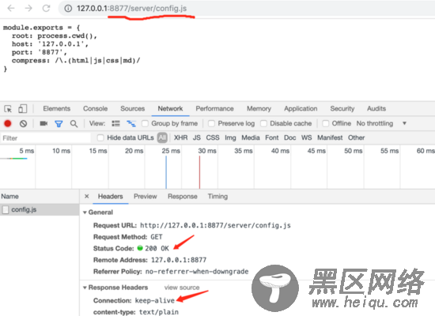Clear the network log
This screenshot has width=435, height=316.
(x=23, y=123)
